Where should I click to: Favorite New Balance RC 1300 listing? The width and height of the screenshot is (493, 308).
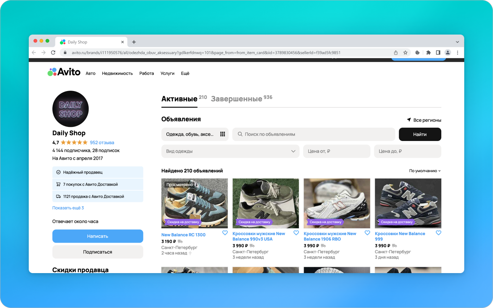click(x=225, y=233)
